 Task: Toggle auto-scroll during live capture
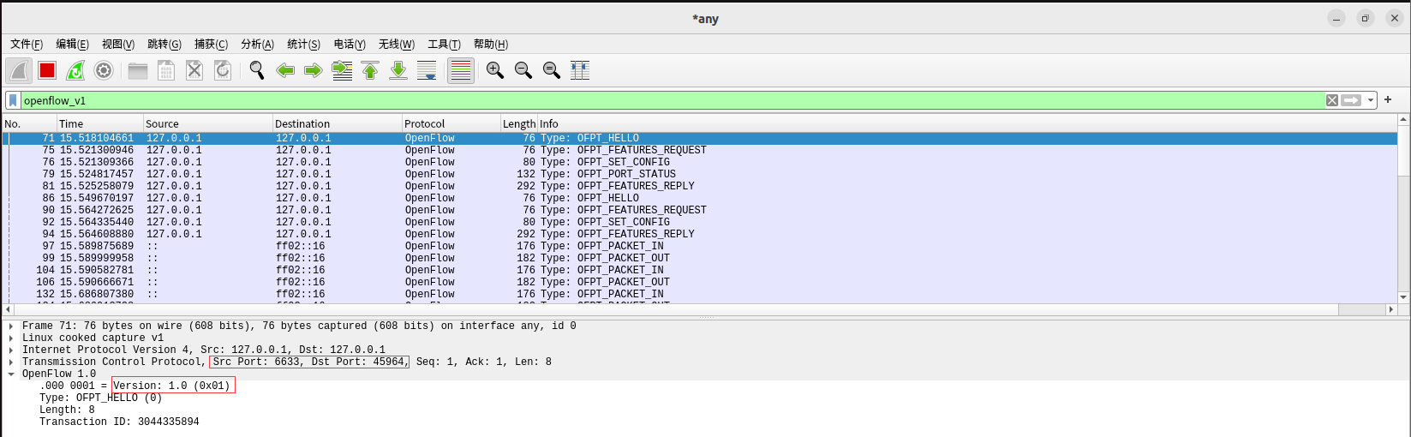click(x=427, y=70)
